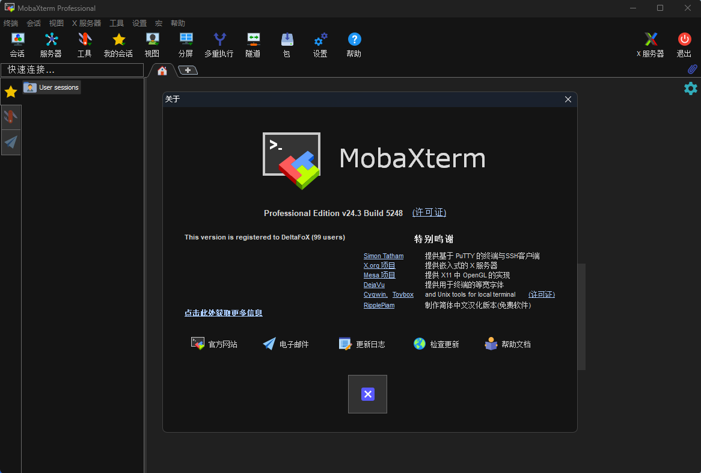Close the 关于 dialog with title X
The image size is (701, 473).
568,99
